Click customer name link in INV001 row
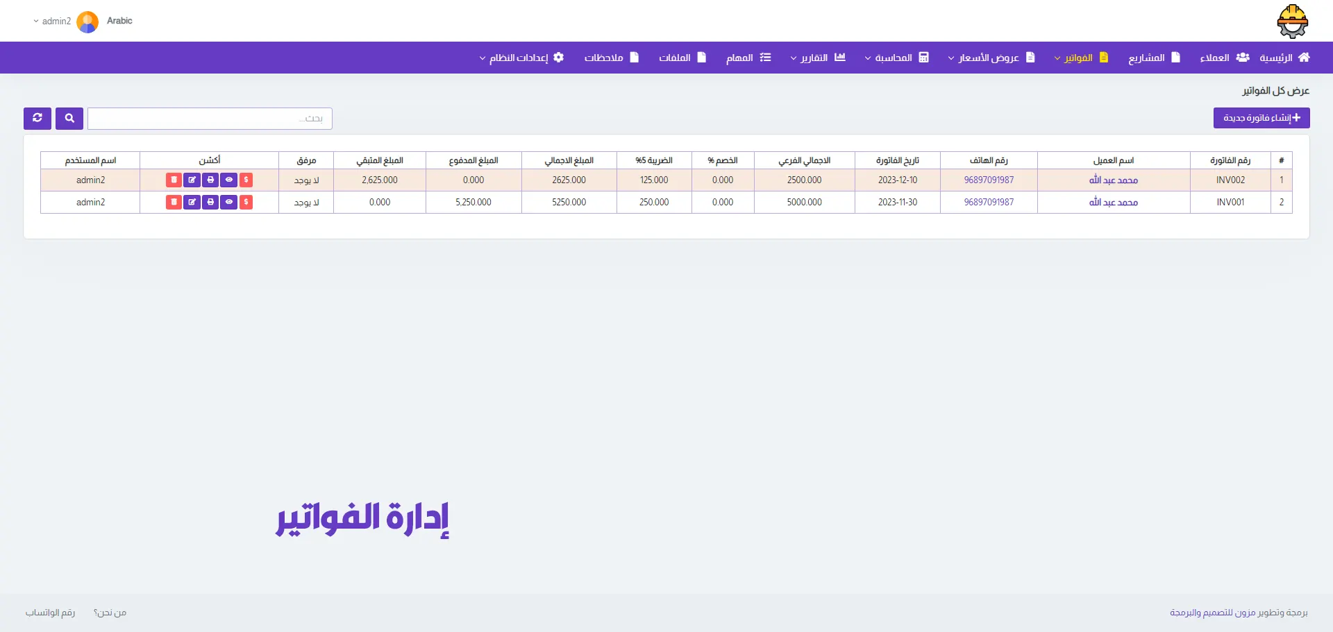 pos(1113,203)
